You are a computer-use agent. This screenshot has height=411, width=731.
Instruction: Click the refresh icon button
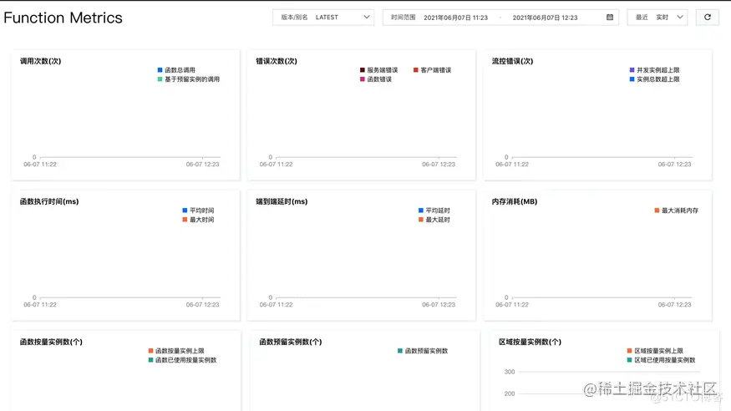(x=708, y=18)
